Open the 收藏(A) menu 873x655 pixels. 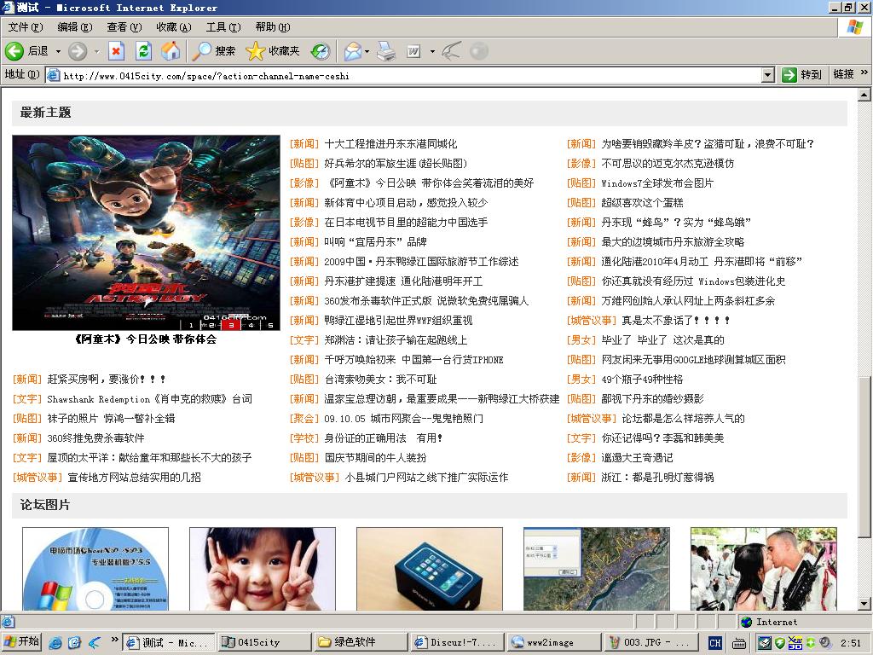174,26
